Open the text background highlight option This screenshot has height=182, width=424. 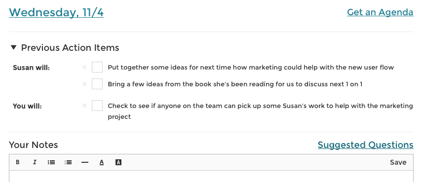tap(118, 162)
